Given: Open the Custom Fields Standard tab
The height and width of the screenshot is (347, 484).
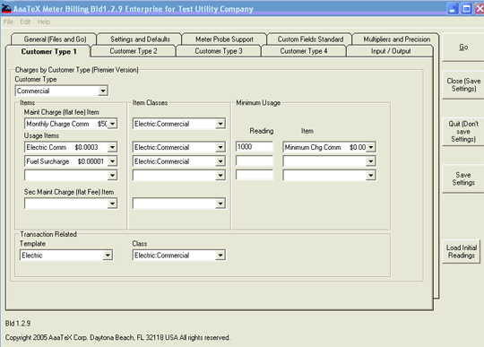Looking at the screenshot, I should coord(310,39).
